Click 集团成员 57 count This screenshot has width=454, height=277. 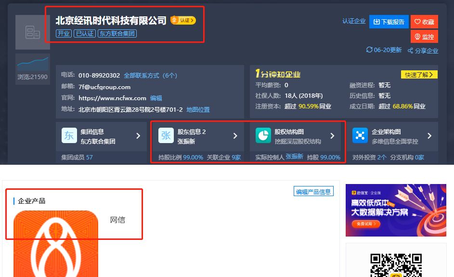(77, 158)
